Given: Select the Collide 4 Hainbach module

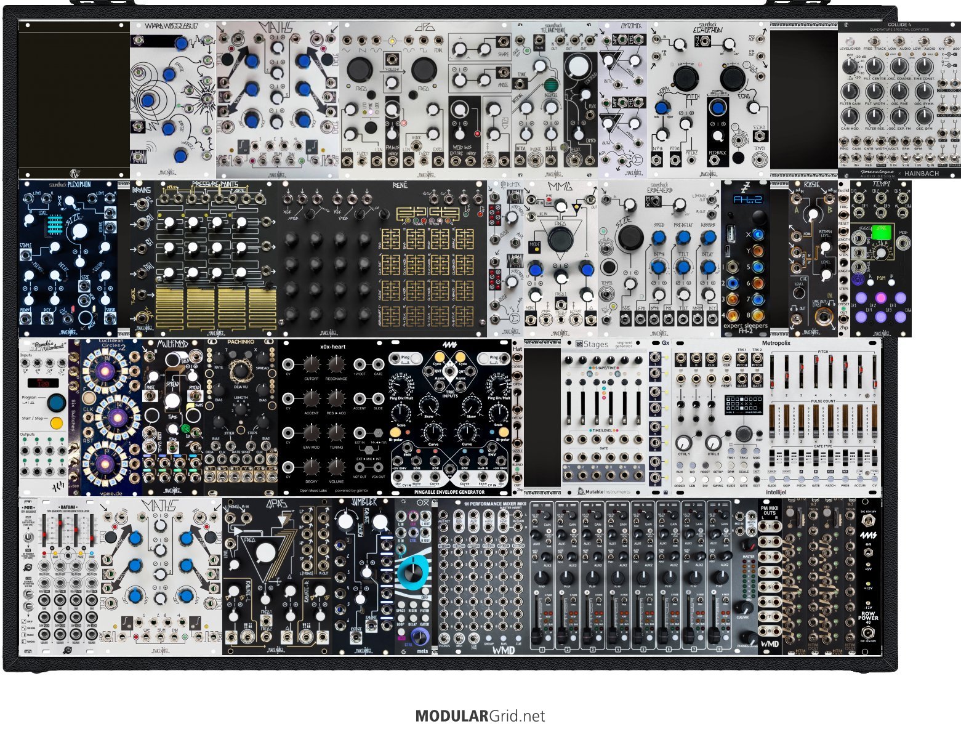Looking at the screenshot, I should click(x=899, y=100).
